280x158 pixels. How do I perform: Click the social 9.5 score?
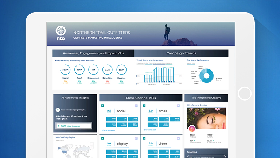click(x=109, y=111)
